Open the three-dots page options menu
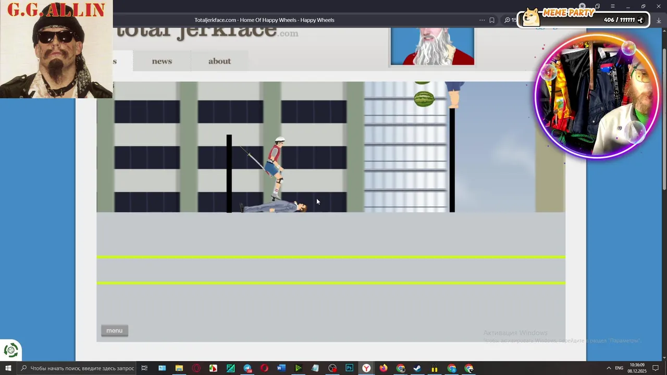The height and width of the screenshot is (375, 667). pyautogui.click(x=482, y=20)
